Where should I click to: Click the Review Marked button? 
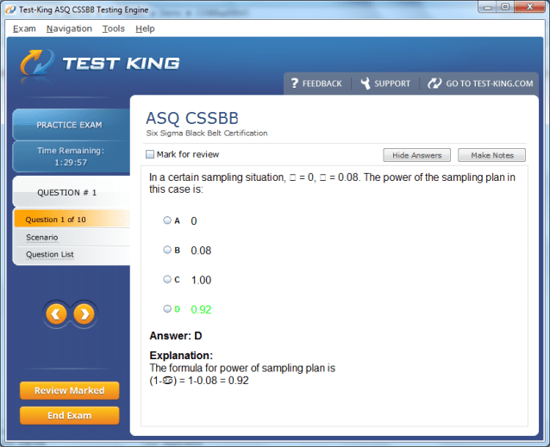pos(70,390)
